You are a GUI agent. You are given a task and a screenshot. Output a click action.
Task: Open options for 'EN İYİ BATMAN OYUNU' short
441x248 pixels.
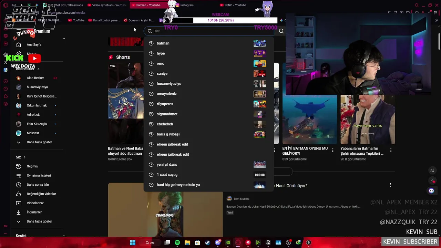tap(333, 150)
